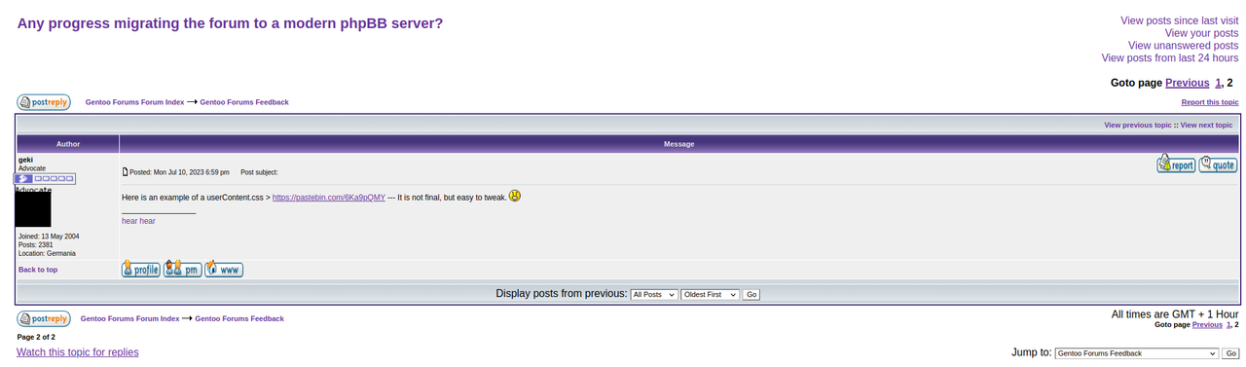This screenshot has width=1246, height=367.
Task: Open View posts from last 24 hours
Action: (1169, 58)
